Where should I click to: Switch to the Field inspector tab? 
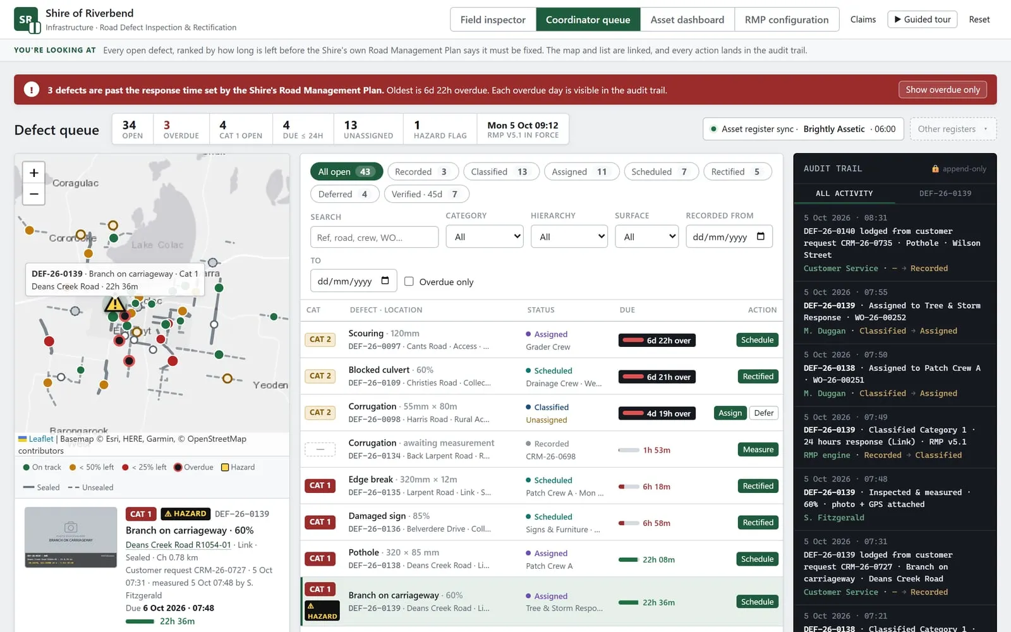coord(493,20)
